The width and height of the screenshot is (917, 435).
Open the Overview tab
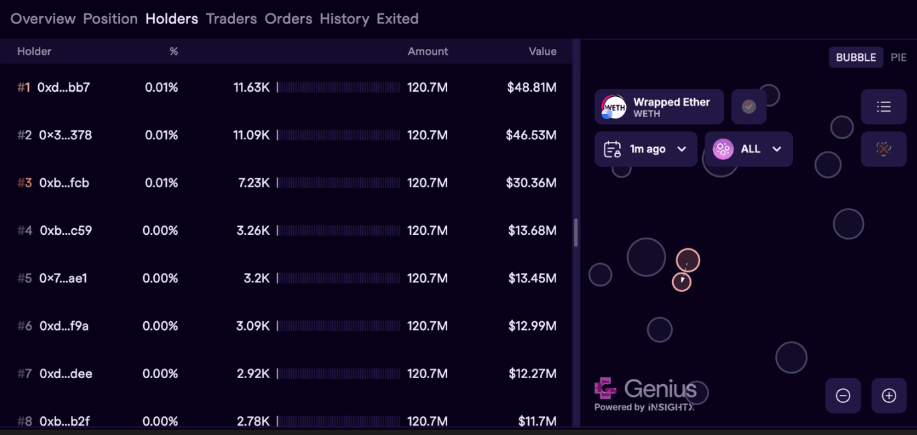point(43,19)
